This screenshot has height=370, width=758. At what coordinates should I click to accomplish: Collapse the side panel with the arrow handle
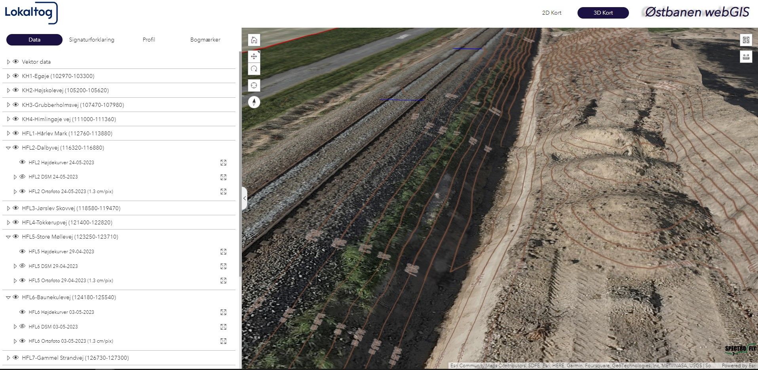245,198
